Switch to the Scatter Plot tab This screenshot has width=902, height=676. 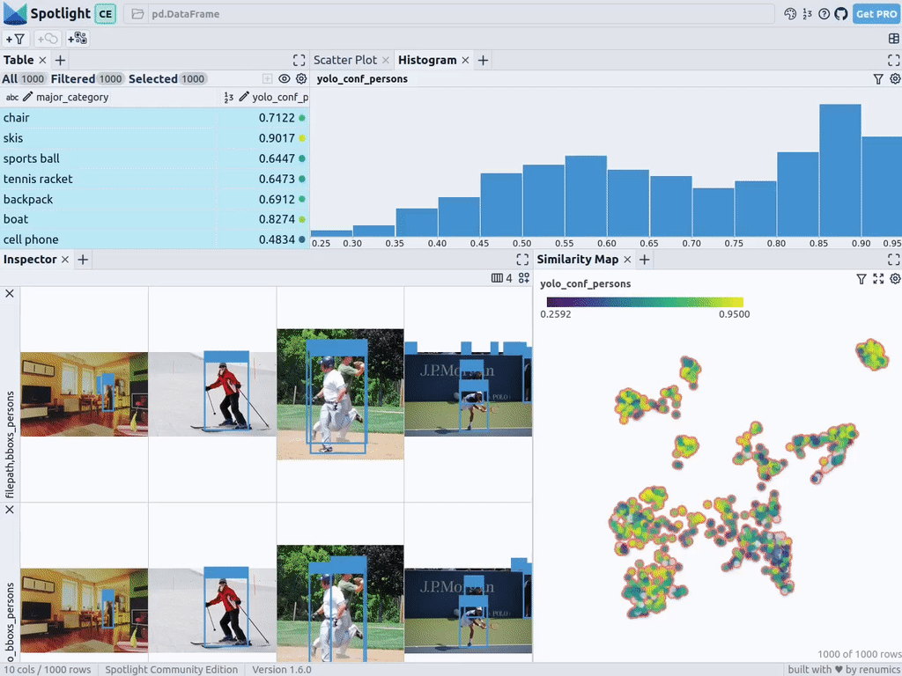(344, 60)
